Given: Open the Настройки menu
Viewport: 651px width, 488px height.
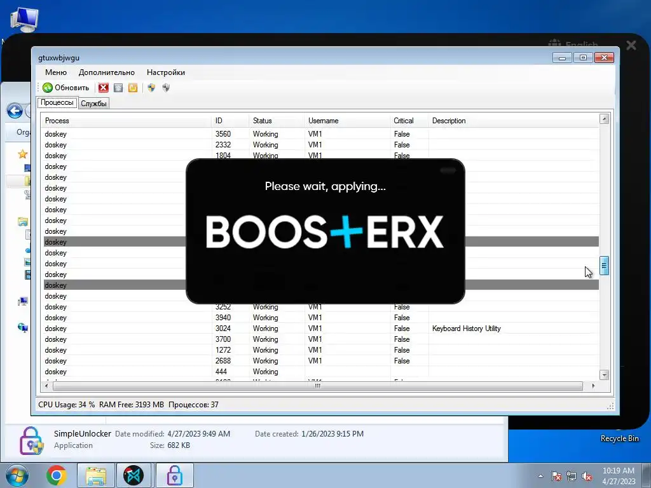Looking at the screenshot, I should point(166,72).
